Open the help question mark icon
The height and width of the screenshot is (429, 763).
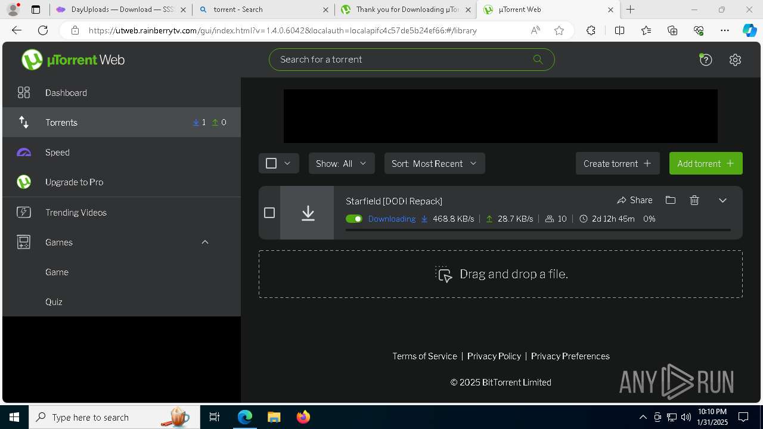(x=706, y=60)
